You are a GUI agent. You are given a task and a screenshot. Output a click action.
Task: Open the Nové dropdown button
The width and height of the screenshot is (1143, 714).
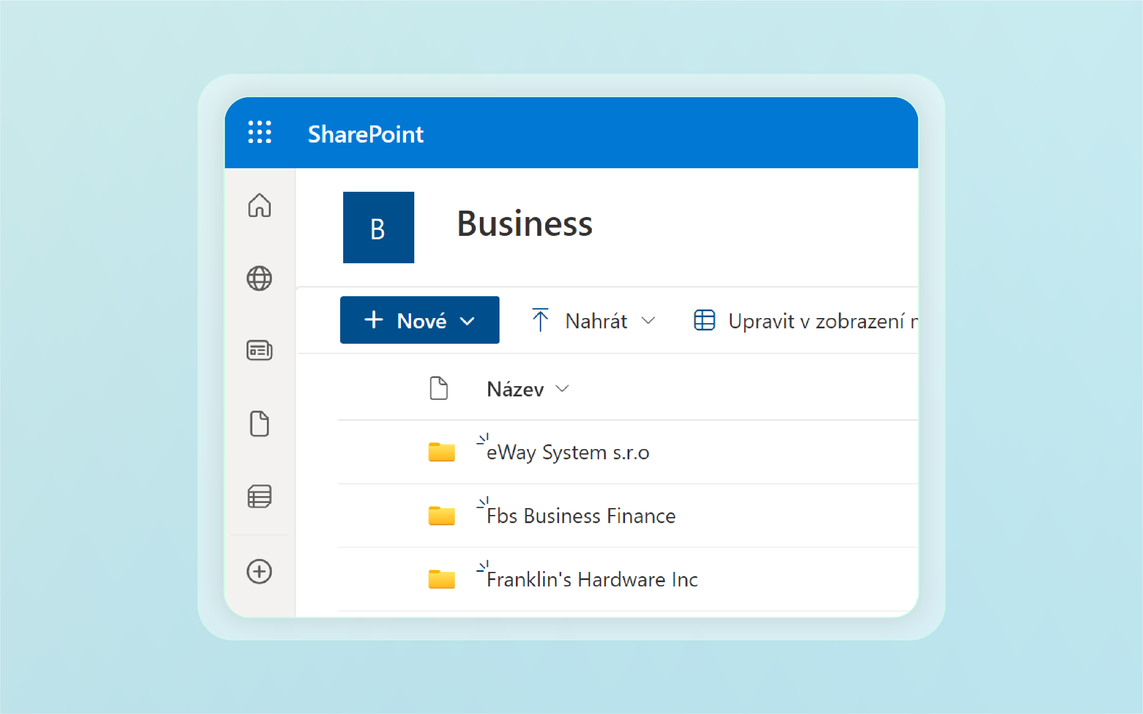[x=419, y=320]
